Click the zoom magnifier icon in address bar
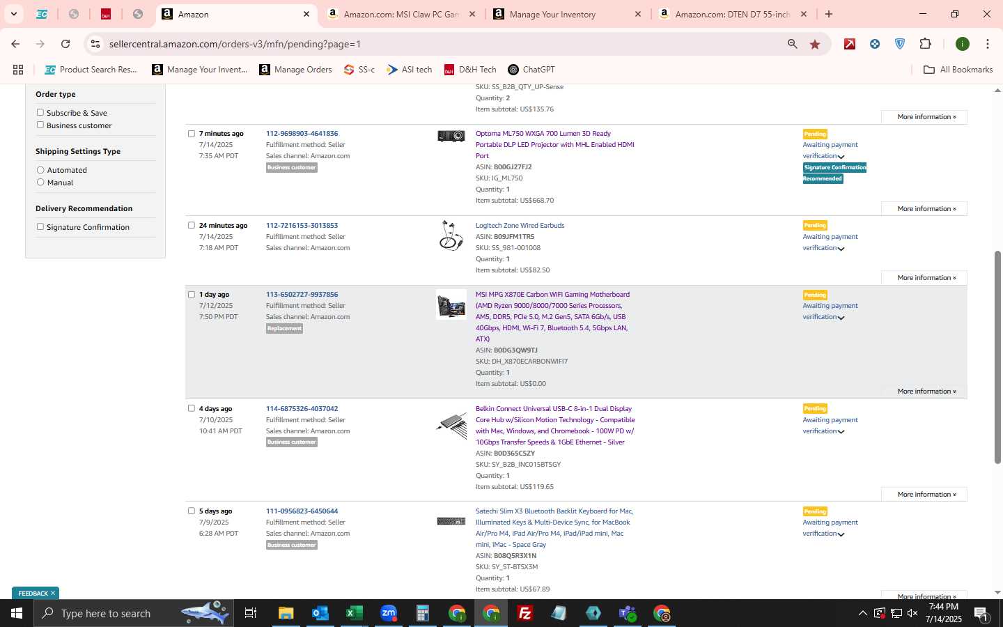Viewport: 1003px width, 627px height. [x=792, y=44]
